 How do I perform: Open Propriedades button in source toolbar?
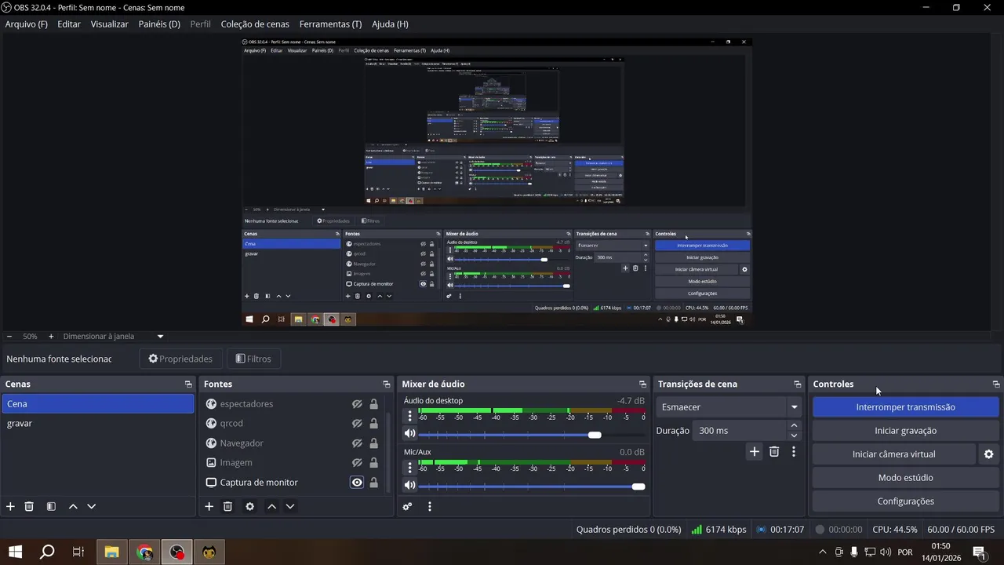[180, 359]
